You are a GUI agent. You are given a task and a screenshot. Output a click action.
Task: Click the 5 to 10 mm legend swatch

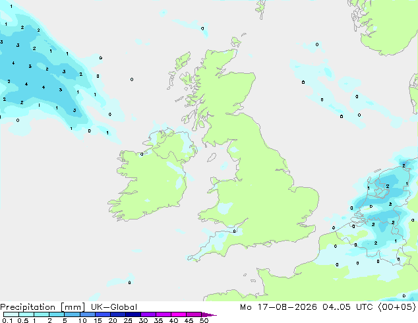(x=72, y=314)
